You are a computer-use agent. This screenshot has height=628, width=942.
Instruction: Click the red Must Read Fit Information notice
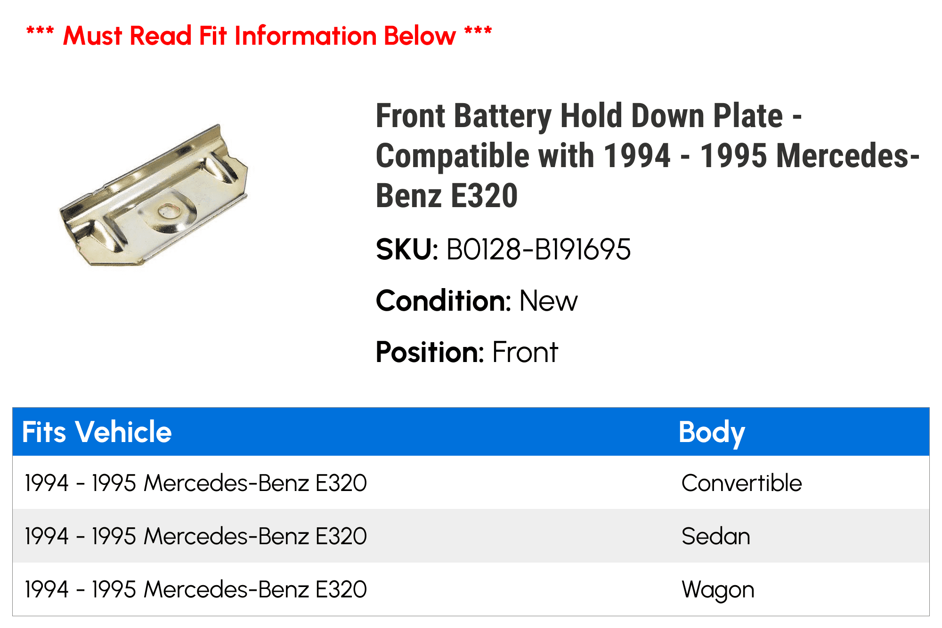259,35
